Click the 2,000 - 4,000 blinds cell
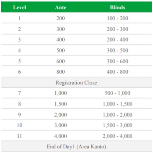 coord(118,136)
